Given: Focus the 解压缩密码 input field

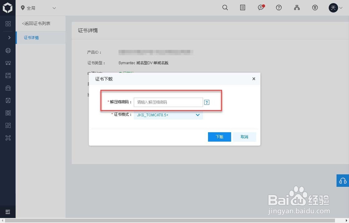Looking at the screenshot, I should 168,102.
